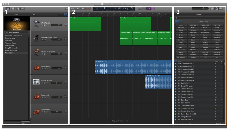Select the Deck B Beat 01 drum machine icon

coord(36,82)
